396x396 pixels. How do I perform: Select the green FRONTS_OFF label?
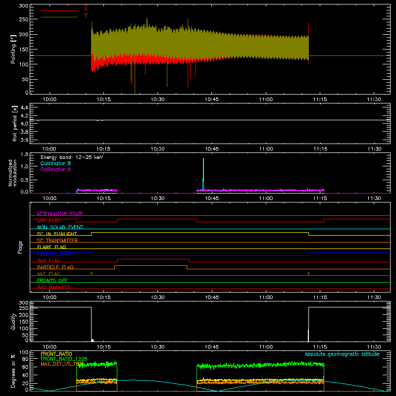[x=52, y=281]
